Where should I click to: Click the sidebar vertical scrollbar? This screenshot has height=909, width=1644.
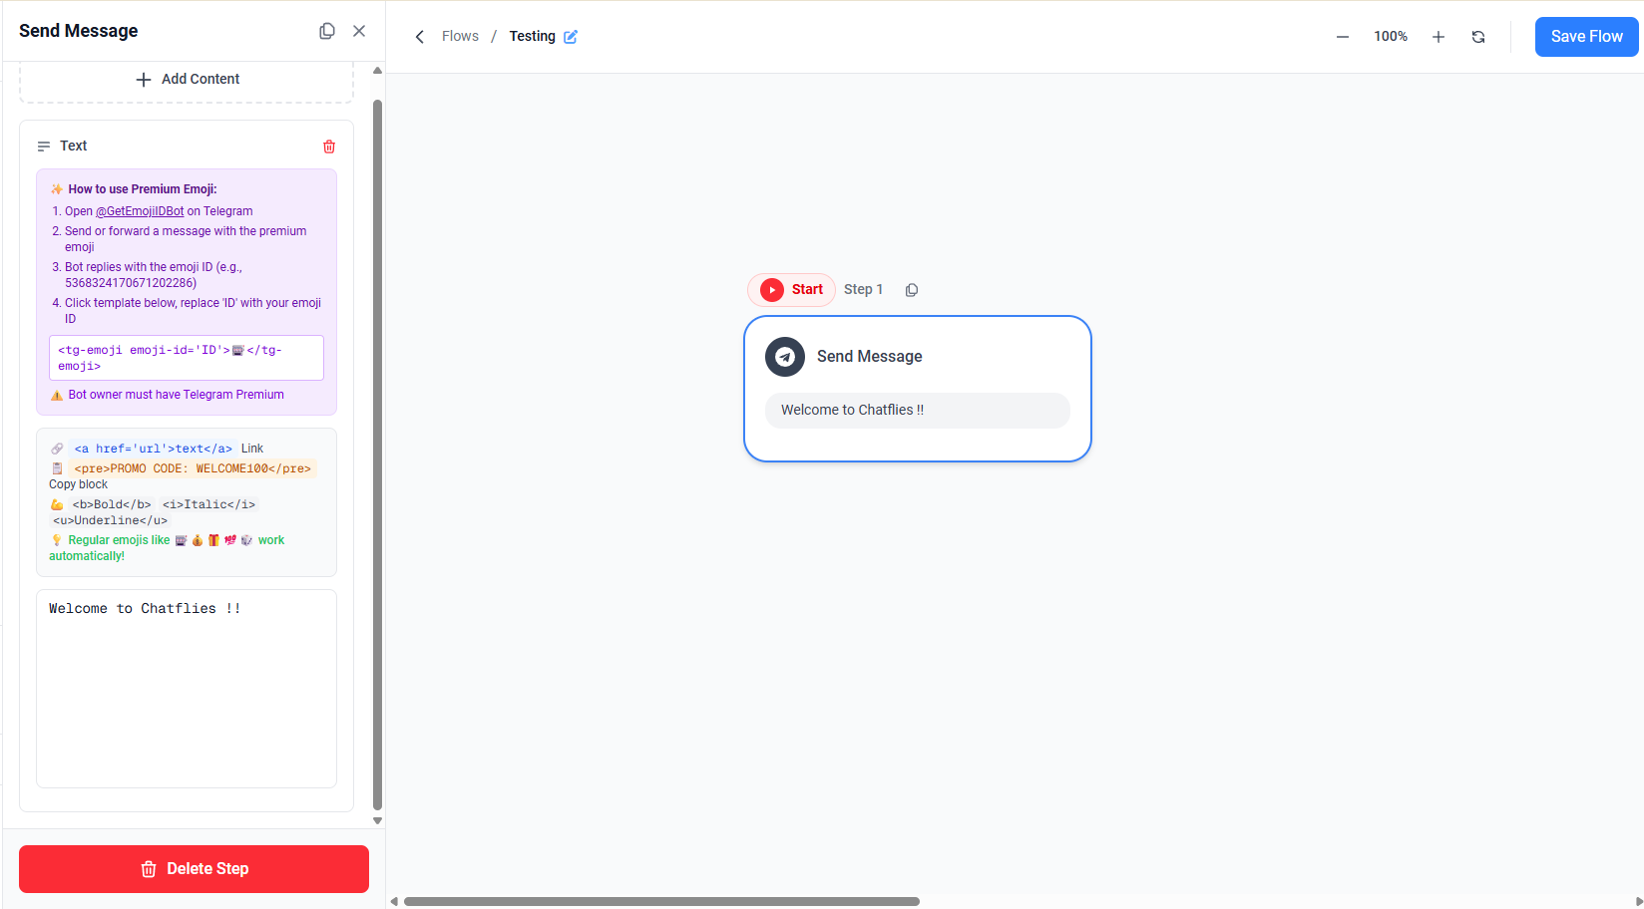pos(377,454)
